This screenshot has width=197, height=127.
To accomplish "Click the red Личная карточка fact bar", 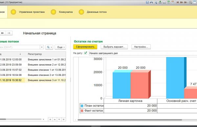I will click(140, 85).
